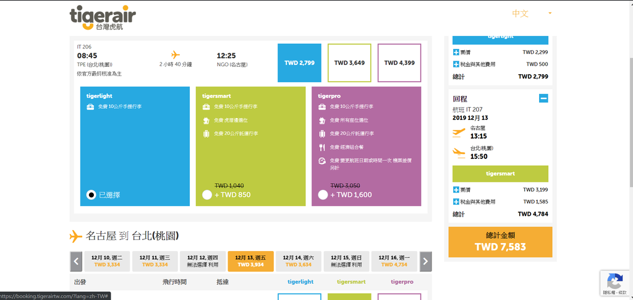The width and height of the screenshot is (633, 300).
Task: Expand 稅金與其他費用 TWD 500 with the plus icon
Action: 456,64
